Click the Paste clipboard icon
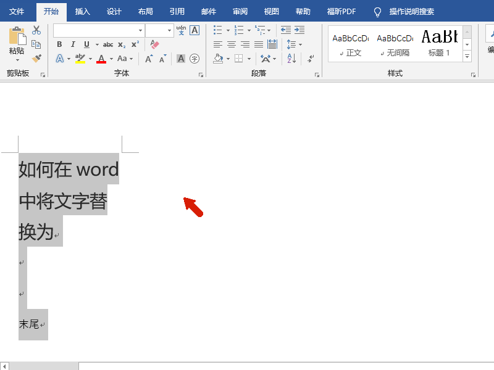Viewport: 494px width, 370px height. (x=17, y=36)
